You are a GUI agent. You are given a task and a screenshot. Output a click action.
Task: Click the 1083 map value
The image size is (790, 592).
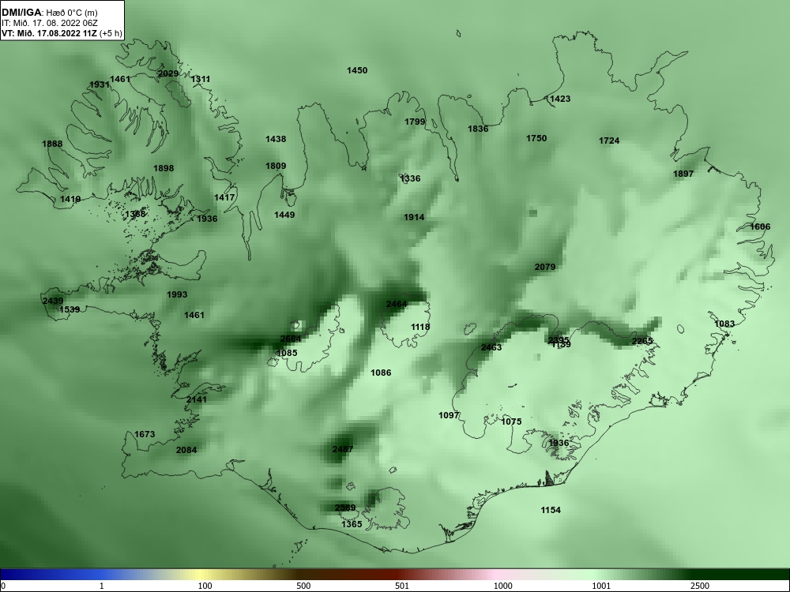click(x=724, y=324)
